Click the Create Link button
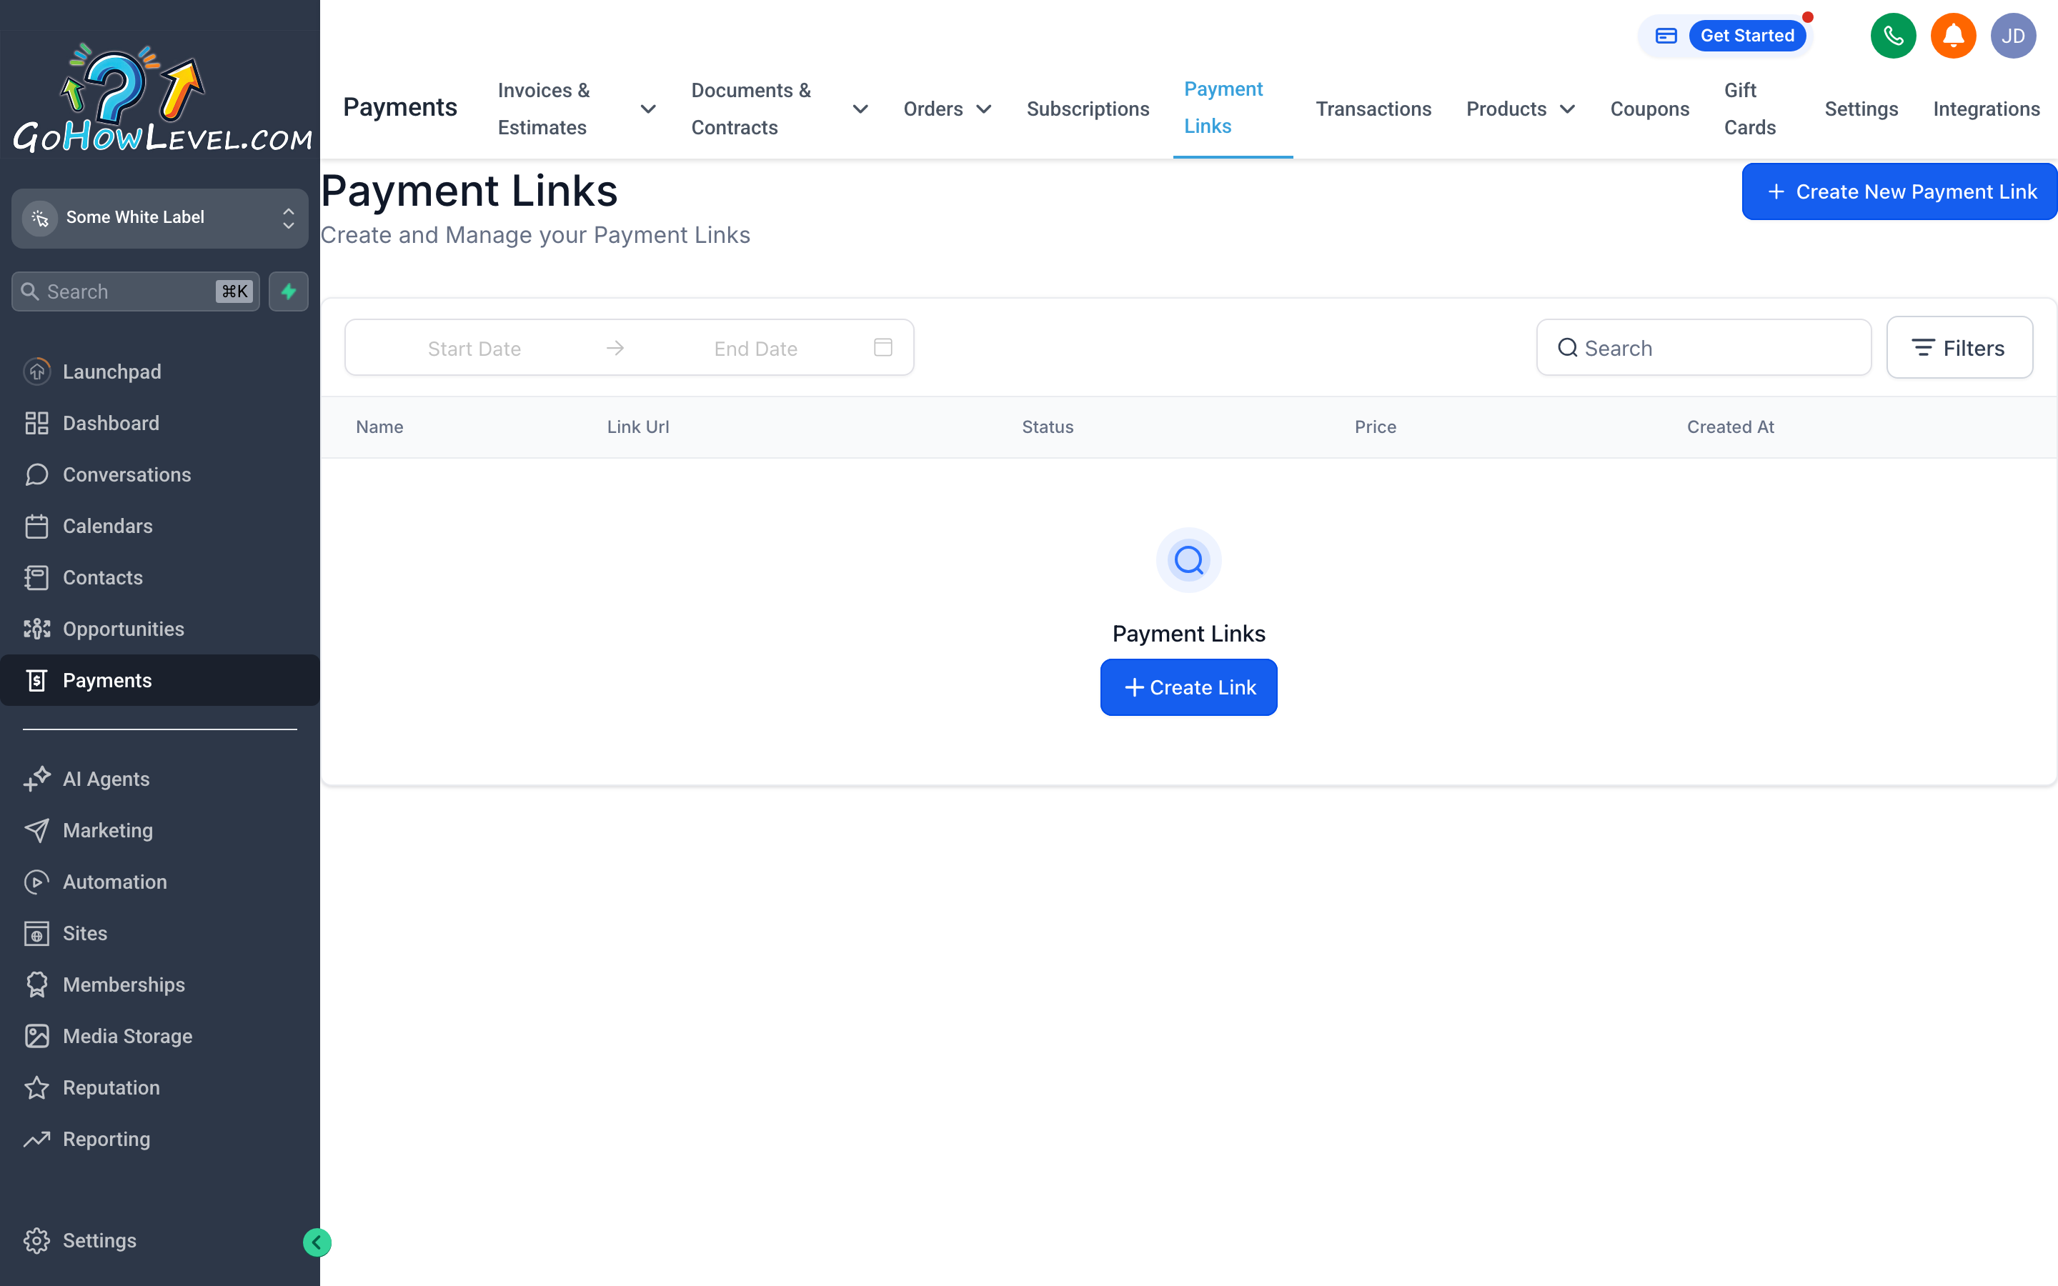 (1188, 687)
